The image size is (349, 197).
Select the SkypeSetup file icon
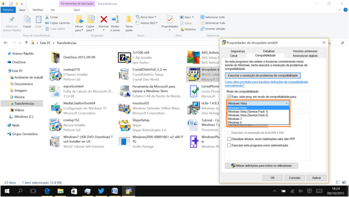click(x=124, y=125)
